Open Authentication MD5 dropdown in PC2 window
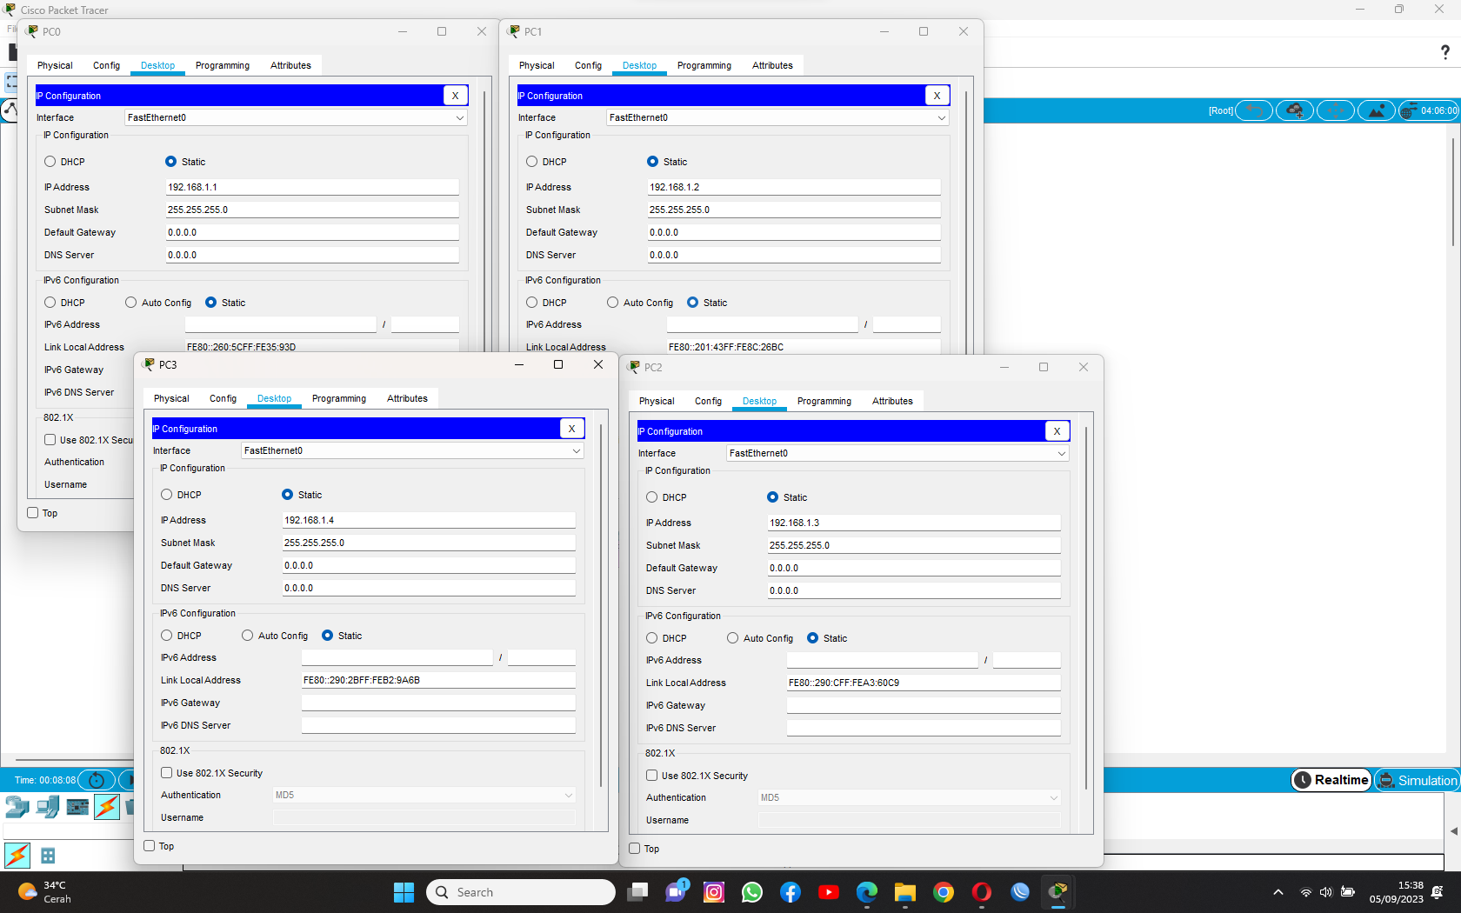This screenshot has height=913, width=1461. tap(910, 797)
